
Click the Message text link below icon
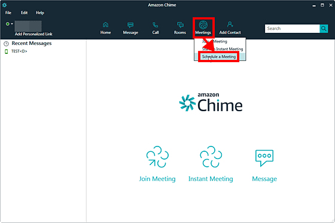click(x=264, y=179)
